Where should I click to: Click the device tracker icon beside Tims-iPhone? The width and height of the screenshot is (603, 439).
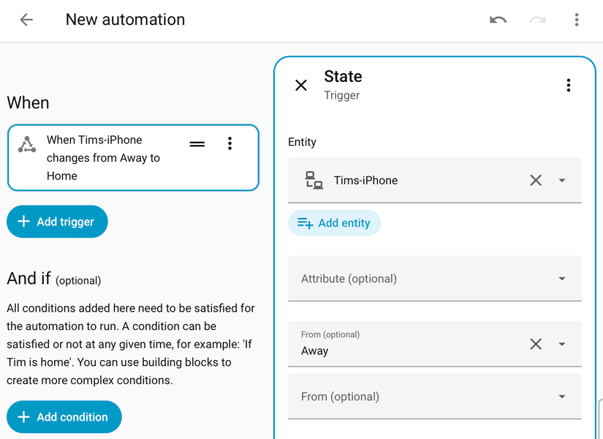tap(314, 180)
